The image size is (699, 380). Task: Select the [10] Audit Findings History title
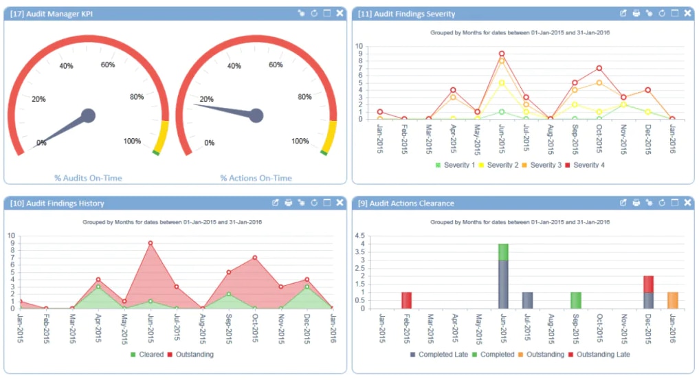(x=57, y=203)
